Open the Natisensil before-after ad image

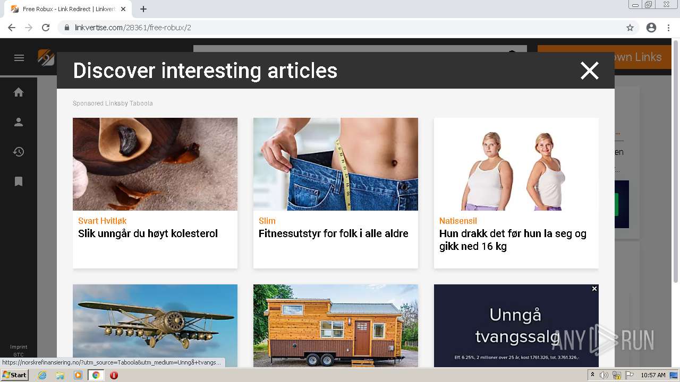(516, 164)
